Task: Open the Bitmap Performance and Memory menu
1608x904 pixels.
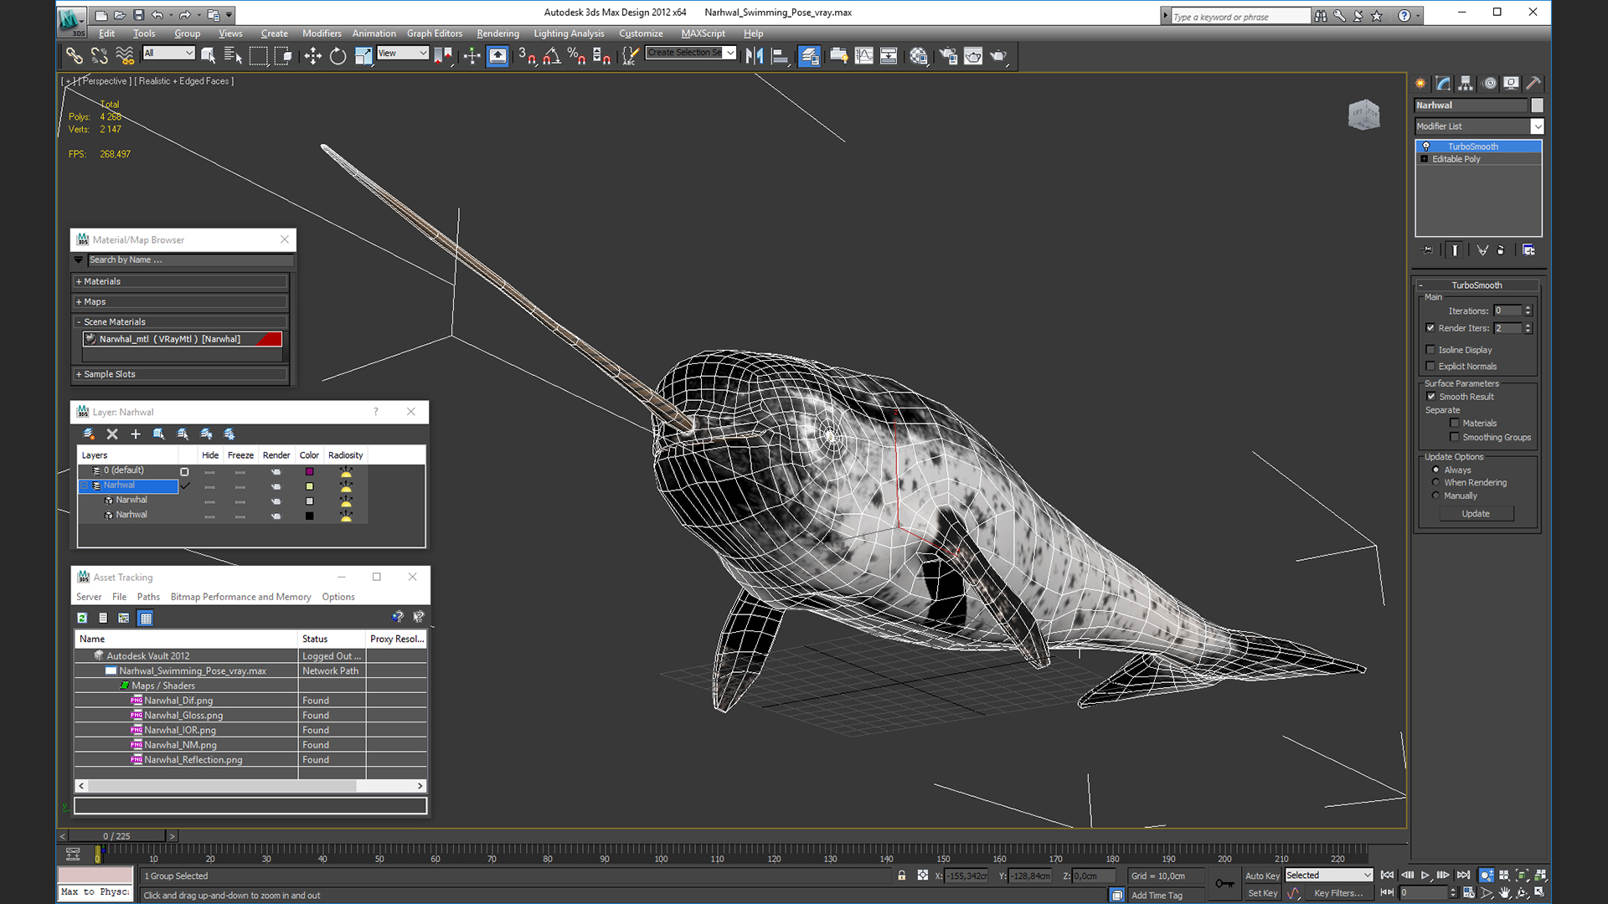Action: point(240,597)
